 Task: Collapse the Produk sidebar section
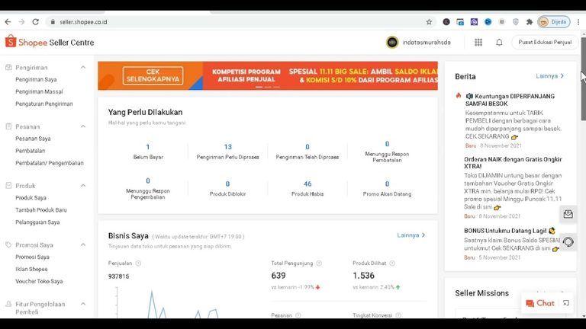pos(83,186)
